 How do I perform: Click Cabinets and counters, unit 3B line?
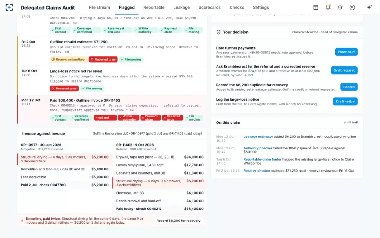pos(159,173)
